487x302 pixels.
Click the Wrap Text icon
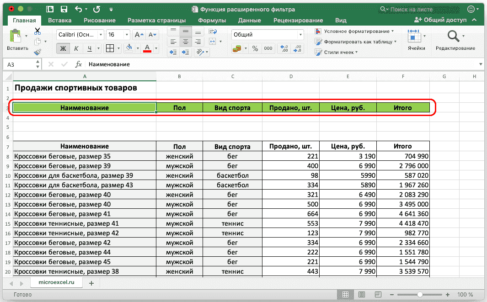[x=212, y=31]
